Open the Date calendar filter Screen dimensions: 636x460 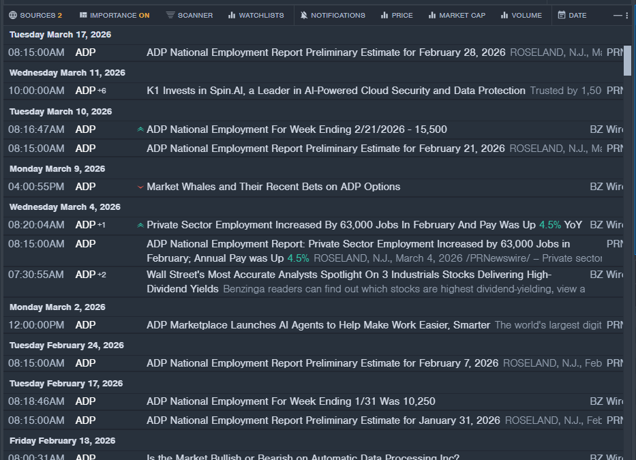tap(572, 15)
